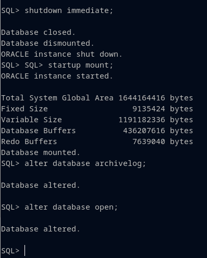The height and width of the screenshot is (258, 207).
Task: Click first 'Database altered.' message
Action: tap(41, 185)
